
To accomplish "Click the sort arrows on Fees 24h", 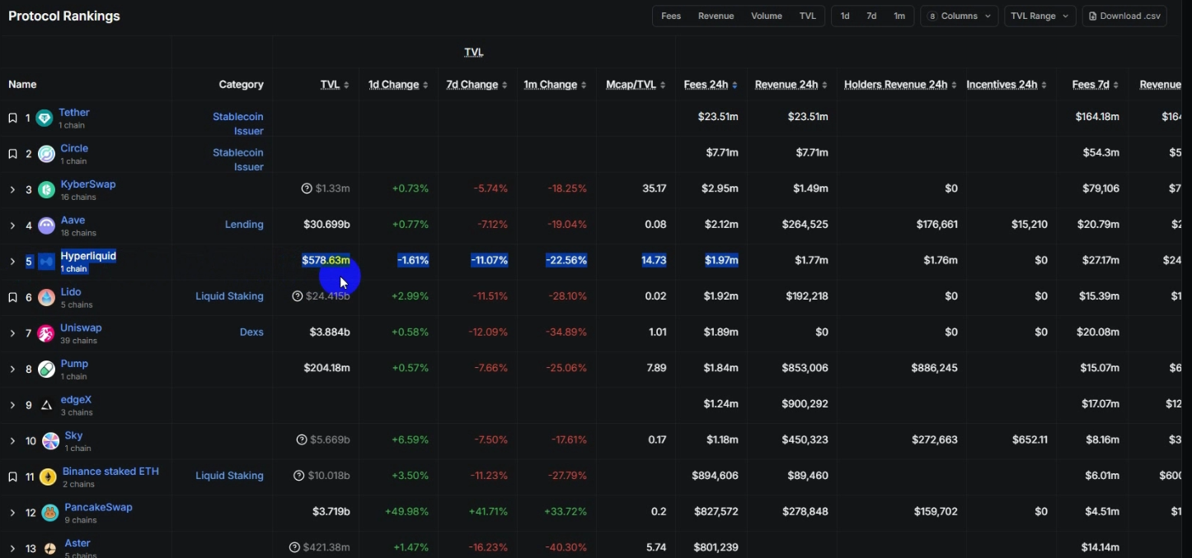I will click(734, 85).
